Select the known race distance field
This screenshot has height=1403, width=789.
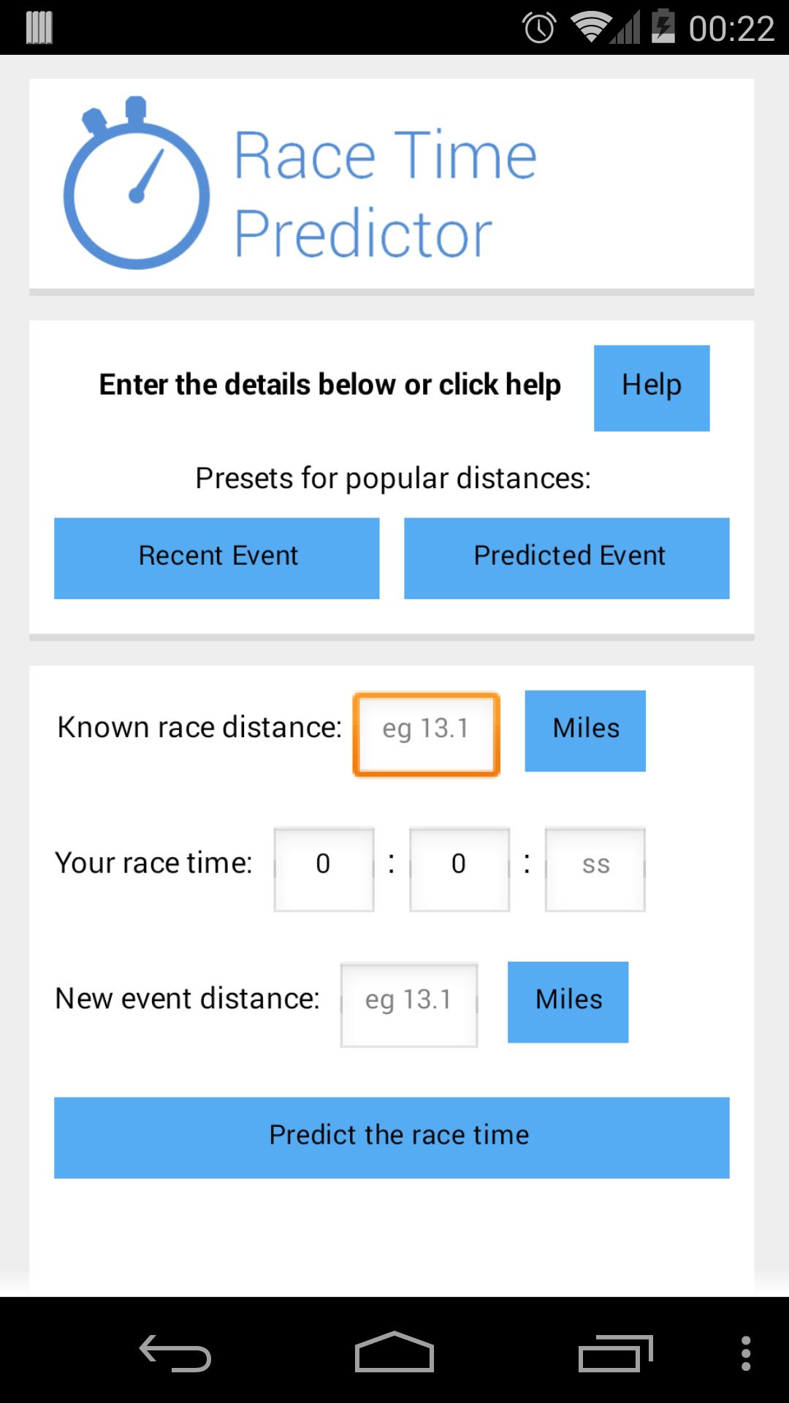point(426,733)
